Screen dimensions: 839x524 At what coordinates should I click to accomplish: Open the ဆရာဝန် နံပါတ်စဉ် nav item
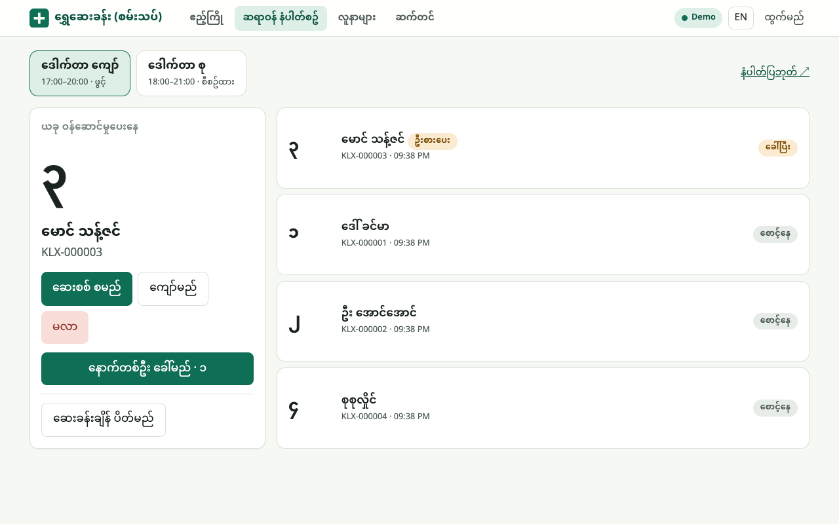[281, 18]
